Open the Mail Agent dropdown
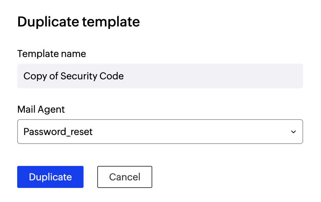321x202 pixels. pos(160,132)
